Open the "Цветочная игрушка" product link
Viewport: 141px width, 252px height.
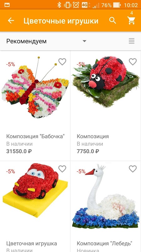coord(32,243)
